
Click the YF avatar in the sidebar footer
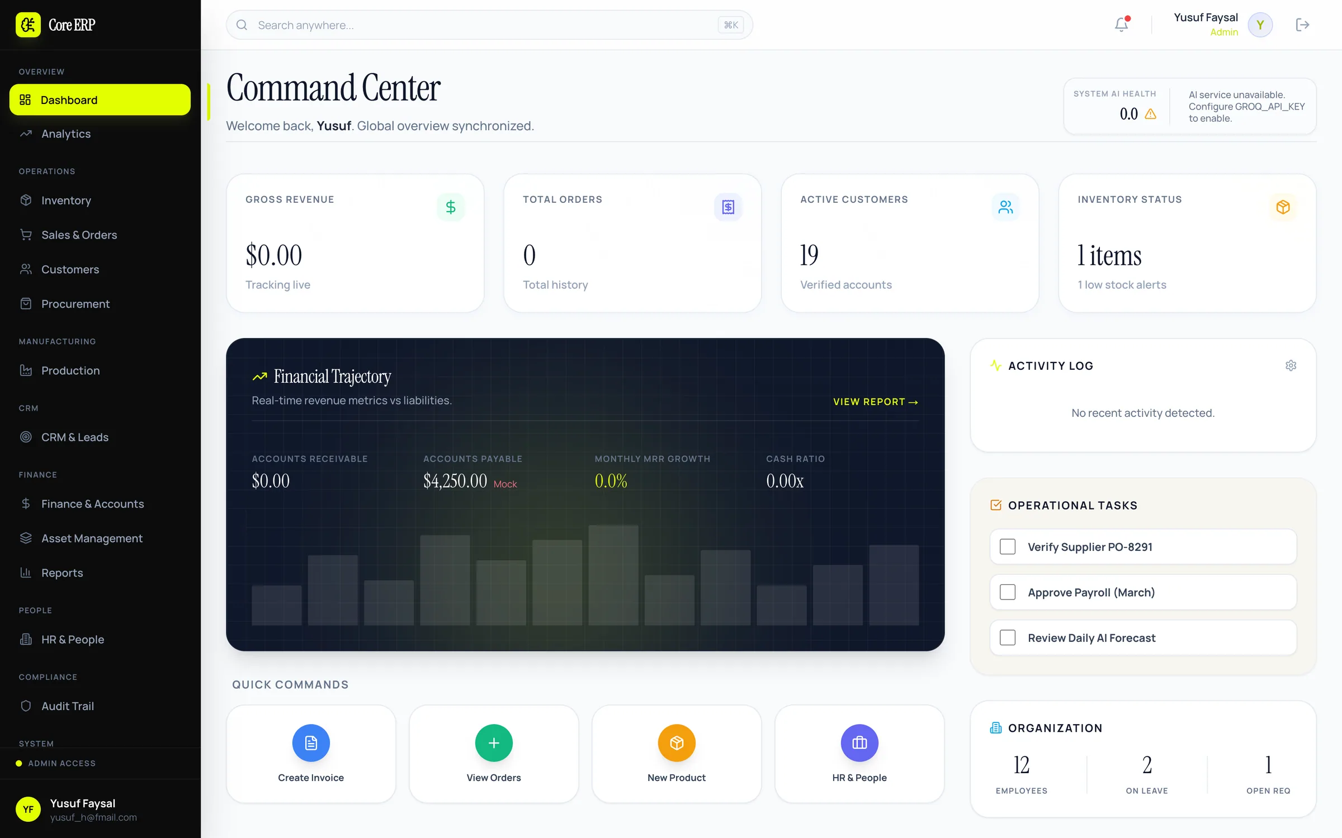pyautogui.click(x=28, y=809)
